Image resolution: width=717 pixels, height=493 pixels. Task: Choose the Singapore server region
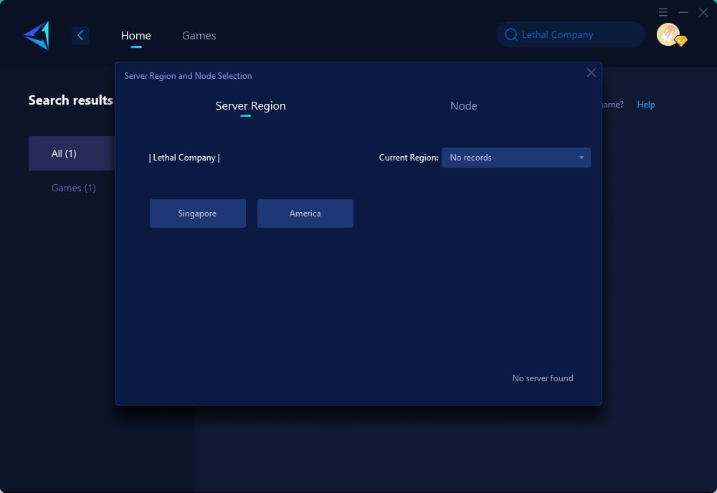(x=198, y=214)
